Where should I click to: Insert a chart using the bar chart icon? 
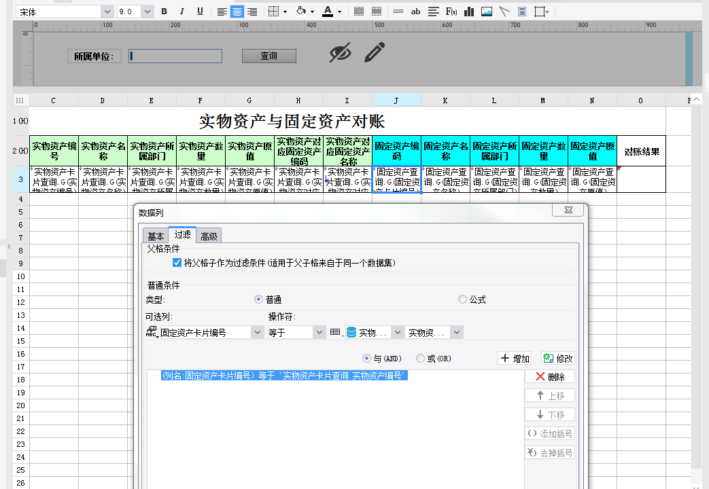pos(469,12)
